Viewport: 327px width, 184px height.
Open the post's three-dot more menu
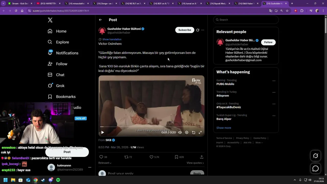click(203, 30)
